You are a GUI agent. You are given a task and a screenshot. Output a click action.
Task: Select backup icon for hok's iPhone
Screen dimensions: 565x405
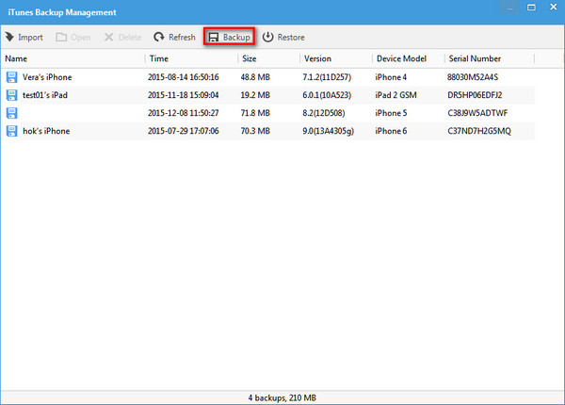(12, 131)
